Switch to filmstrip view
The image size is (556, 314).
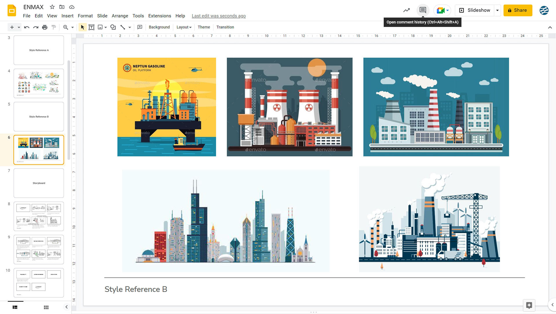pos(15,307)
